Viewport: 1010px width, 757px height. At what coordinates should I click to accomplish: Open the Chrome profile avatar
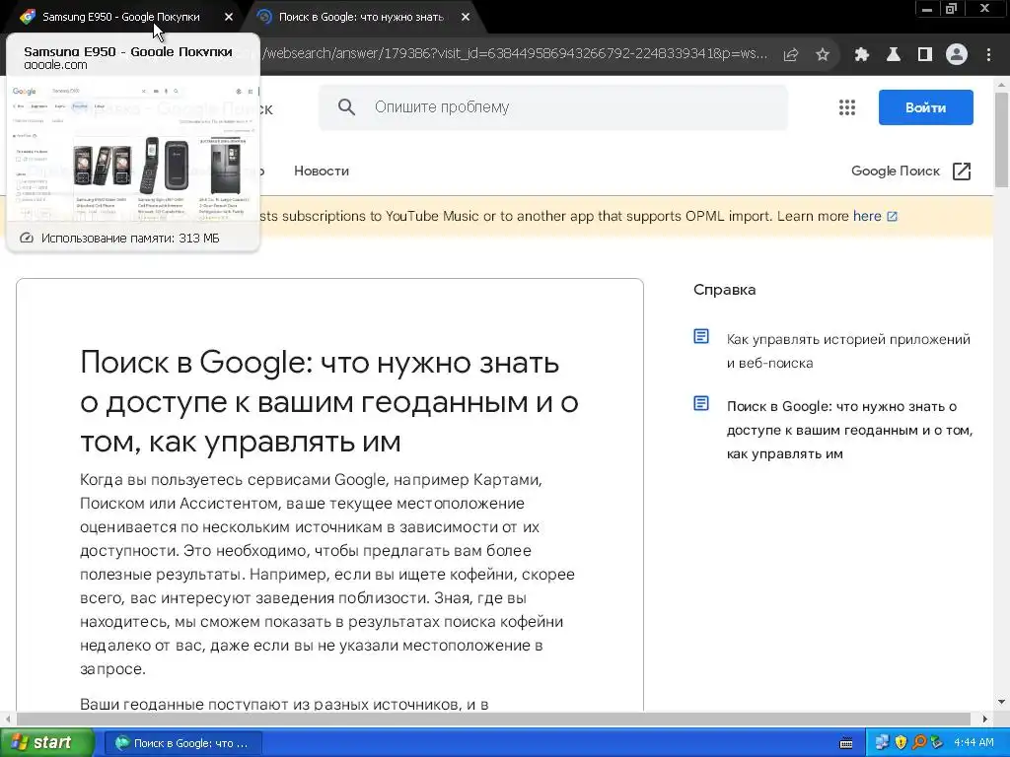point(957,55)
